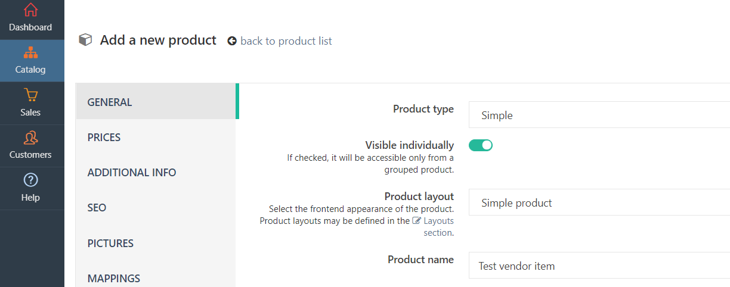Follow the back to product list link

pyautogui.click(x=286, y=41)
